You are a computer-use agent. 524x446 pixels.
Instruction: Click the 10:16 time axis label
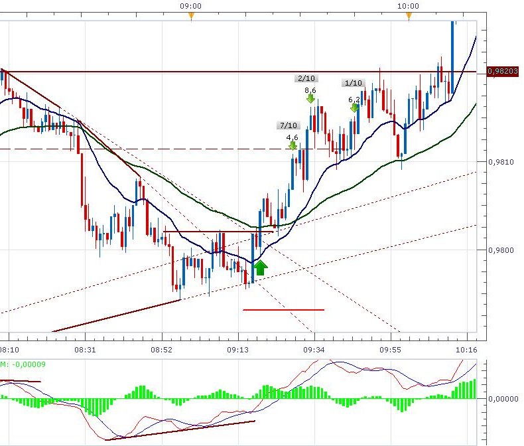point(466,350)
